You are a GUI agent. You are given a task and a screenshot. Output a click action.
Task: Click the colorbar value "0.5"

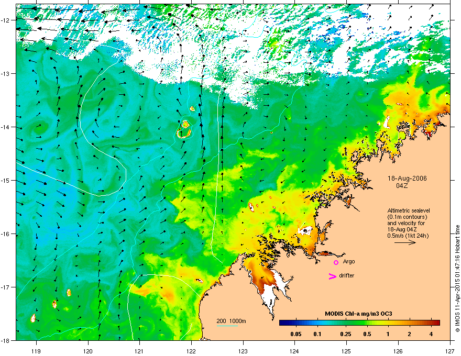click(367, 334)
